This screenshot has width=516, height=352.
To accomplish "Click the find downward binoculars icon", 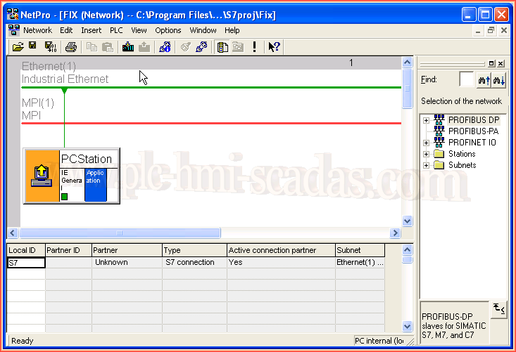I will pyautogui.click(x=499, y=81).
